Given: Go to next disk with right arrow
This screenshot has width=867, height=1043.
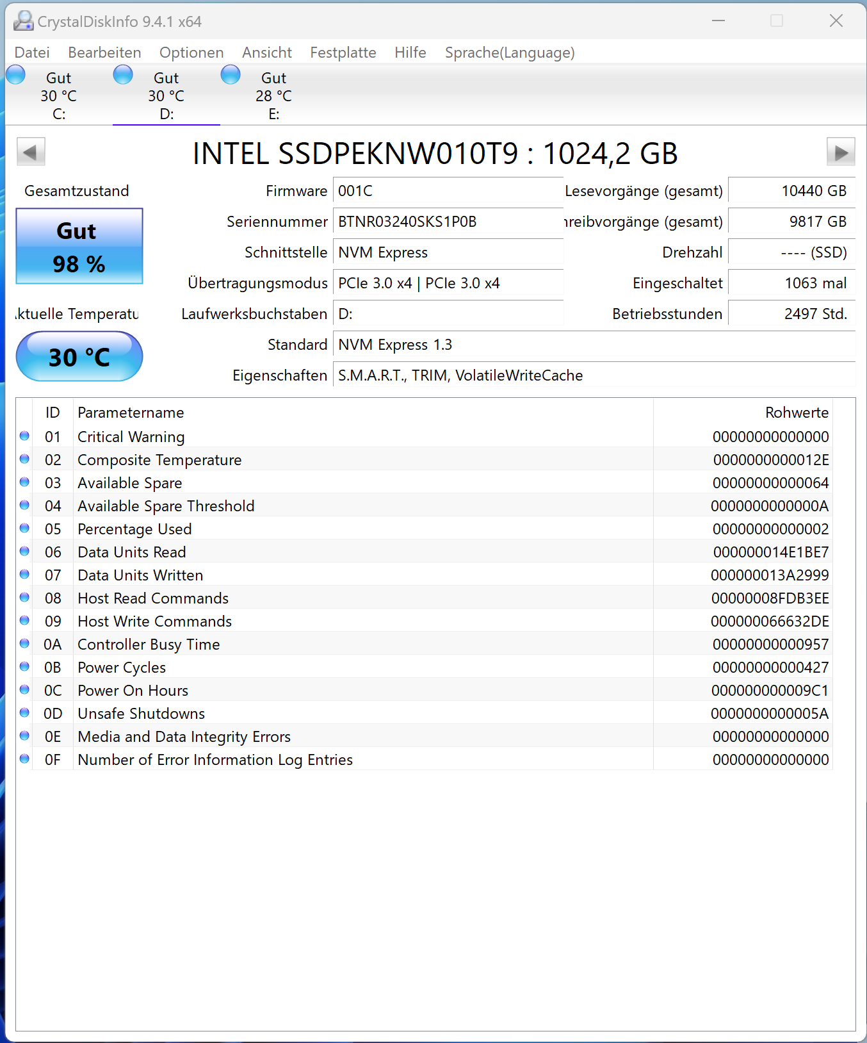Looking at the screenshot, I should (x=841, y=152).
